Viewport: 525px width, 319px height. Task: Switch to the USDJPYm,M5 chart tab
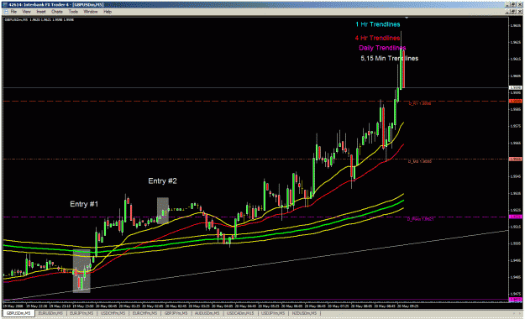273,313
